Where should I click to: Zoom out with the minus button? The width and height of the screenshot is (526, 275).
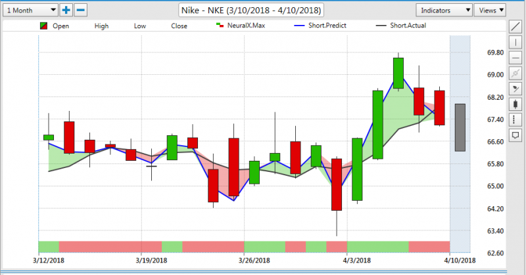click(x=80, y=10)
